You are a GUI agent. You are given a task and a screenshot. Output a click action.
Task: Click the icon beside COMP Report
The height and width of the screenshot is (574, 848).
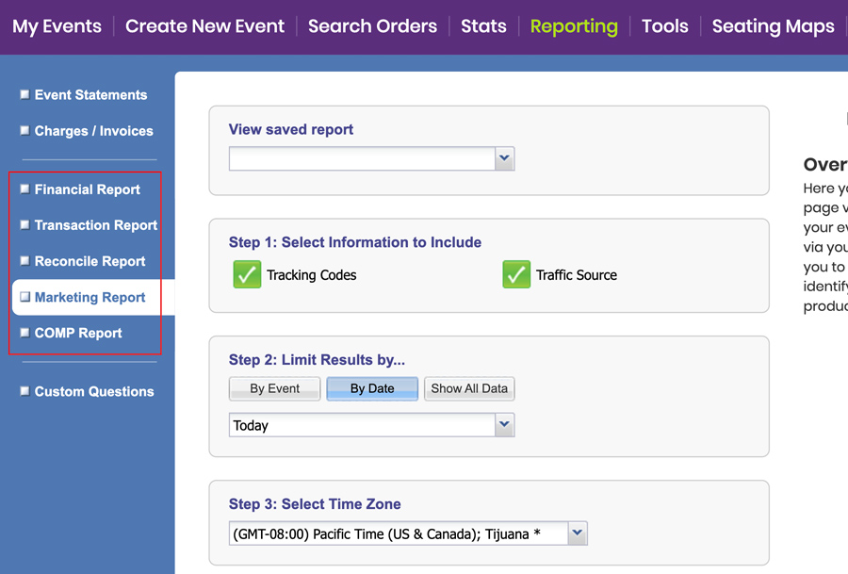tap(24, 333)
